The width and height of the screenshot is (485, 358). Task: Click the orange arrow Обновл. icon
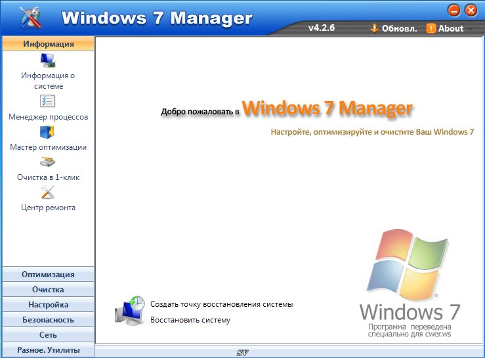(x=375, y=28)
